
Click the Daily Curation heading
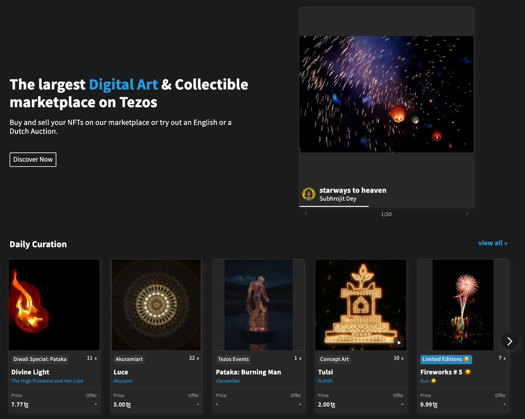point(38,244)
